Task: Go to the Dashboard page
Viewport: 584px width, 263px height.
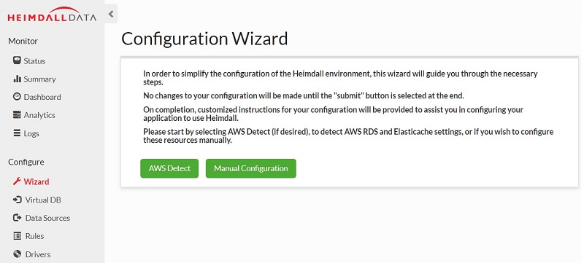Action: pyautogui.click(x=42, y=97)
